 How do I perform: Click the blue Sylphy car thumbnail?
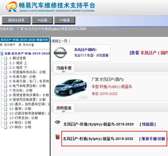[71, 87]
